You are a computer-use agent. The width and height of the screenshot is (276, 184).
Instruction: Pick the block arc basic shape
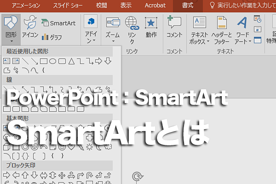(44, 147)
